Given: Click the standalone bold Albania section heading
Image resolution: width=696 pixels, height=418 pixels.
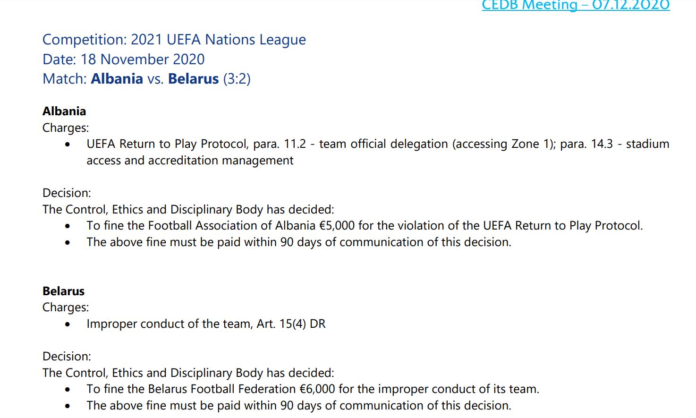Looking at the screenshot, I should point(64,111).
